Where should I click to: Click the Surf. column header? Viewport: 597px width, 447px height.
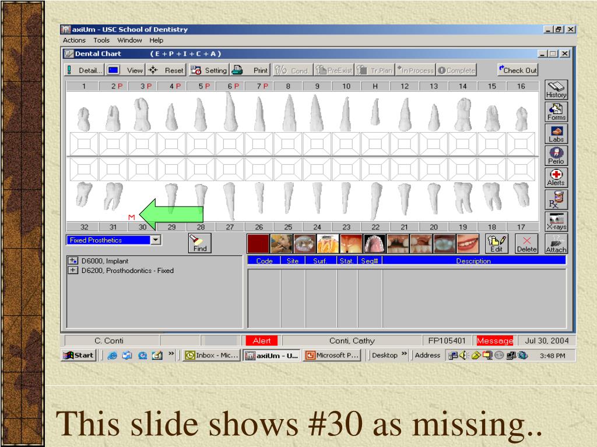[x=320, y=261]
